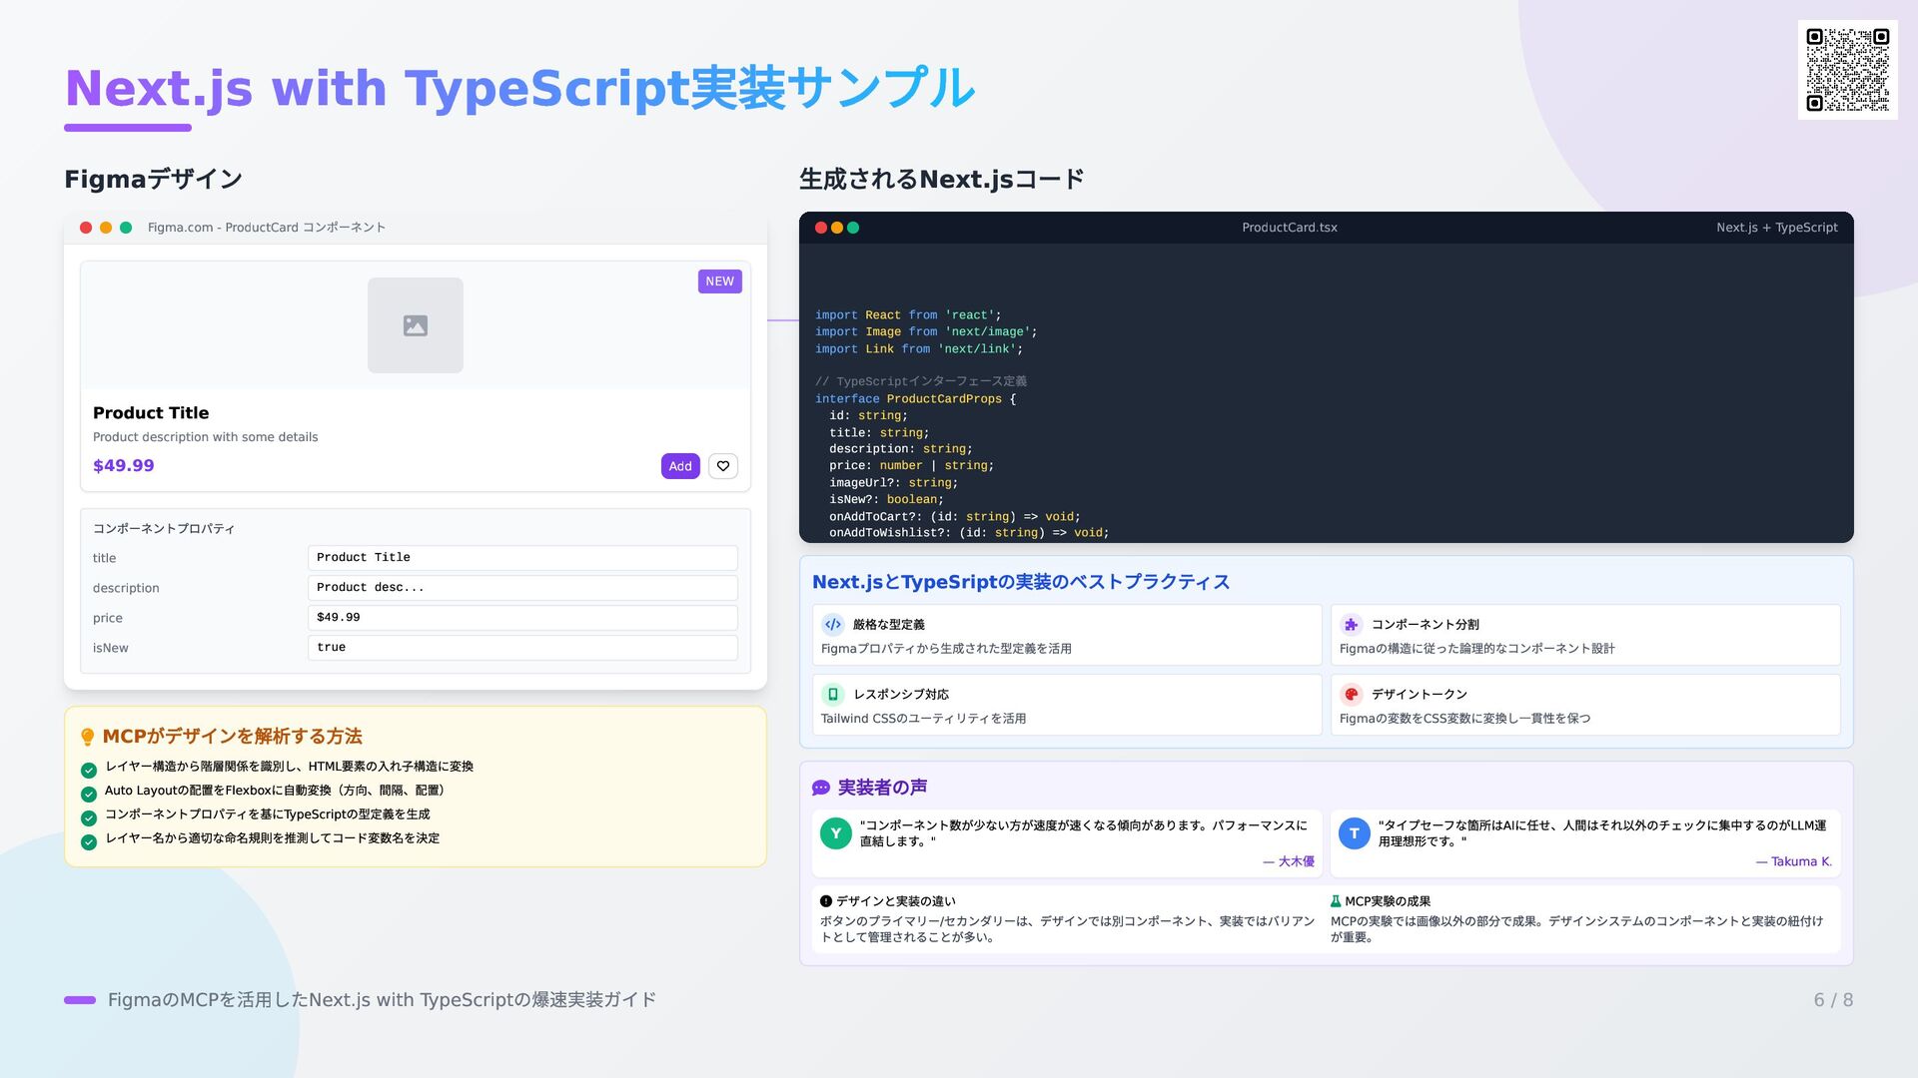Click the puzzle piece icon for コンポーネント分割
This screenshot has height=1078, width=1918.
click(x=1351, y=625)
